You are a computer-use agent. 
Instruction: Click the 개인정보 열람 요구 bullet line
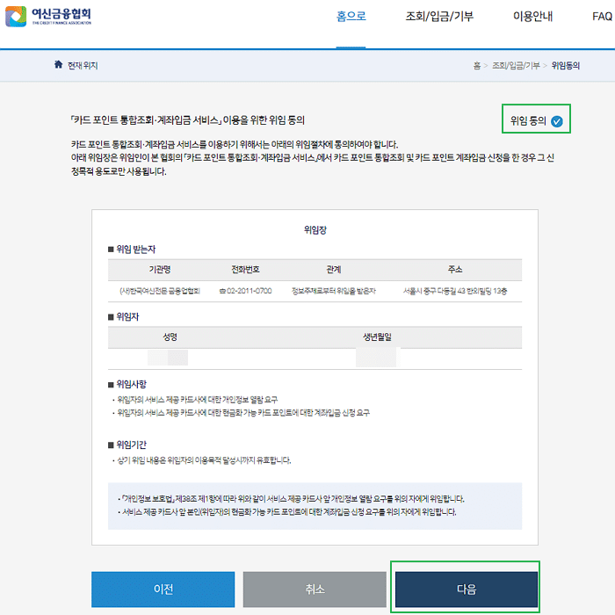[195, 400]
